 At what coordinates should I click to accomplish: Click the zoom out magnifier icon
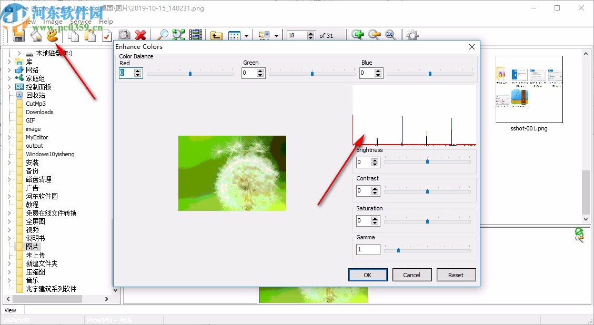[x=374, y=35]
